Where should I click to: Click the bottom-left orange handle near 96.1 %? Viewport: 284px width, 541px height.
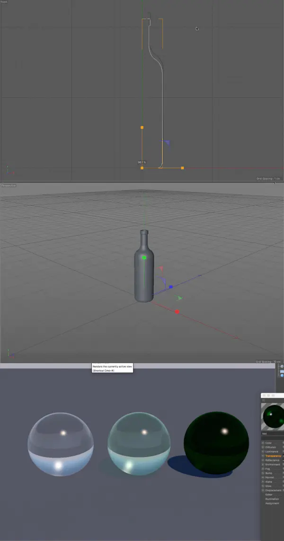click(x=142, y=168)
